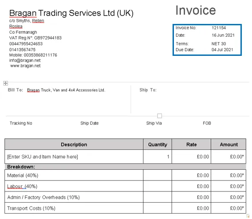Click the Bragan Trading Services Ltd heading
The height and width of the screenshot is (219, 252).
[71, 13]
